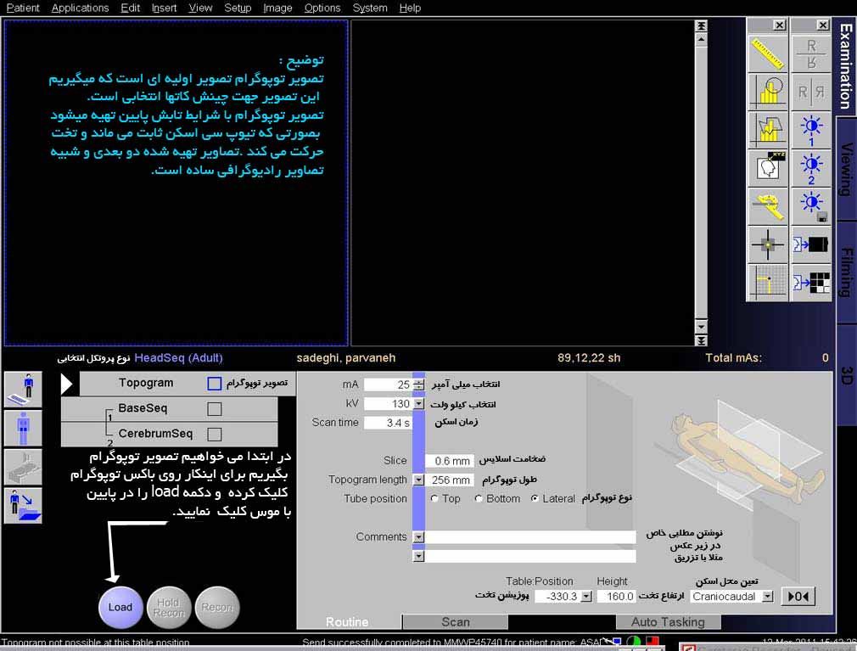Click the green circle status bar icon
The width and height of the screenshot is (857, 651).
click(634, 642)
